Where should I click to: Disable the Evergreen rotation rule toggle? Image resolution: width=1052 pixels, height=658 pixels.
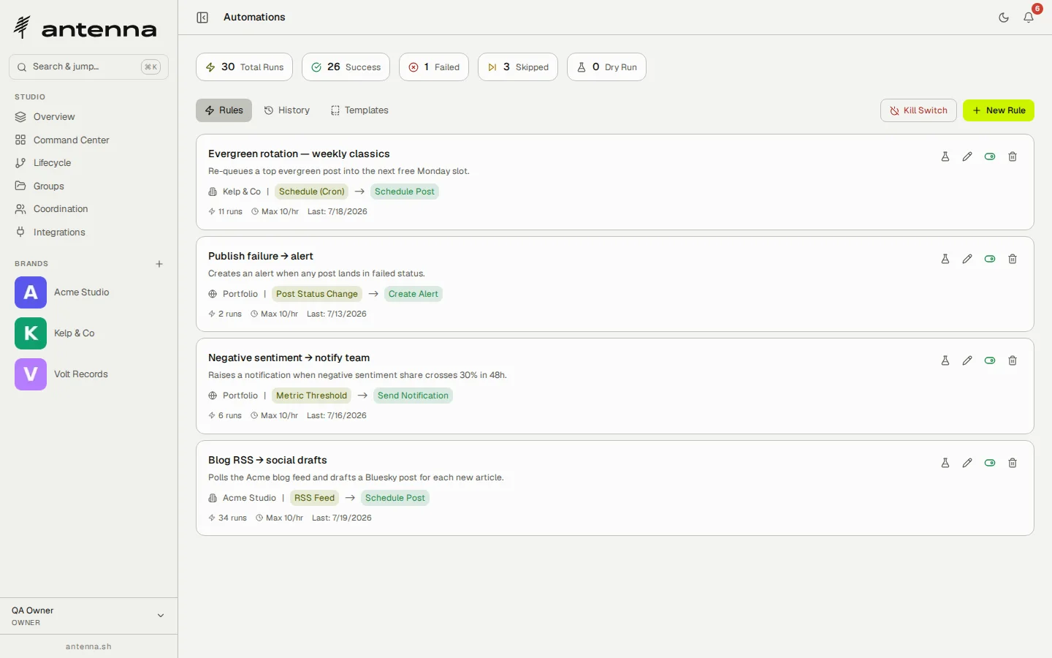click(x=990, y=156)
